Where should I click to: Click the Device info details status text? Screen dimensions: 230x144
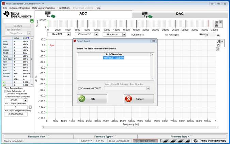coord(14,141)
